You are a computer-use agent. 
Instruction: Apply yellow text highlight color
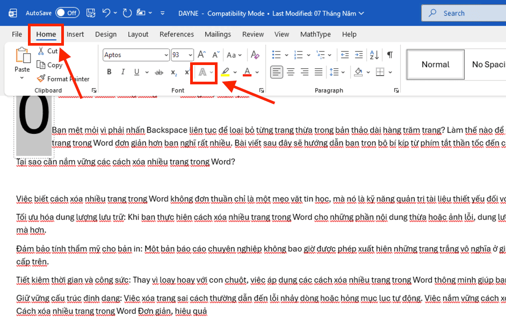click(x=225, y=72)
